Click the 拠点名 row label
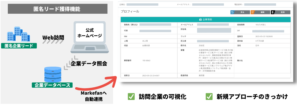Viewport: 297px width, 105px height. (240, 60)
